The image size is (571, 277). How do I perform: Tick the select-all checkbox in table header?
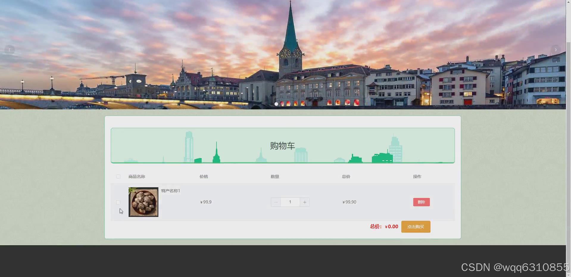point(118,177)
